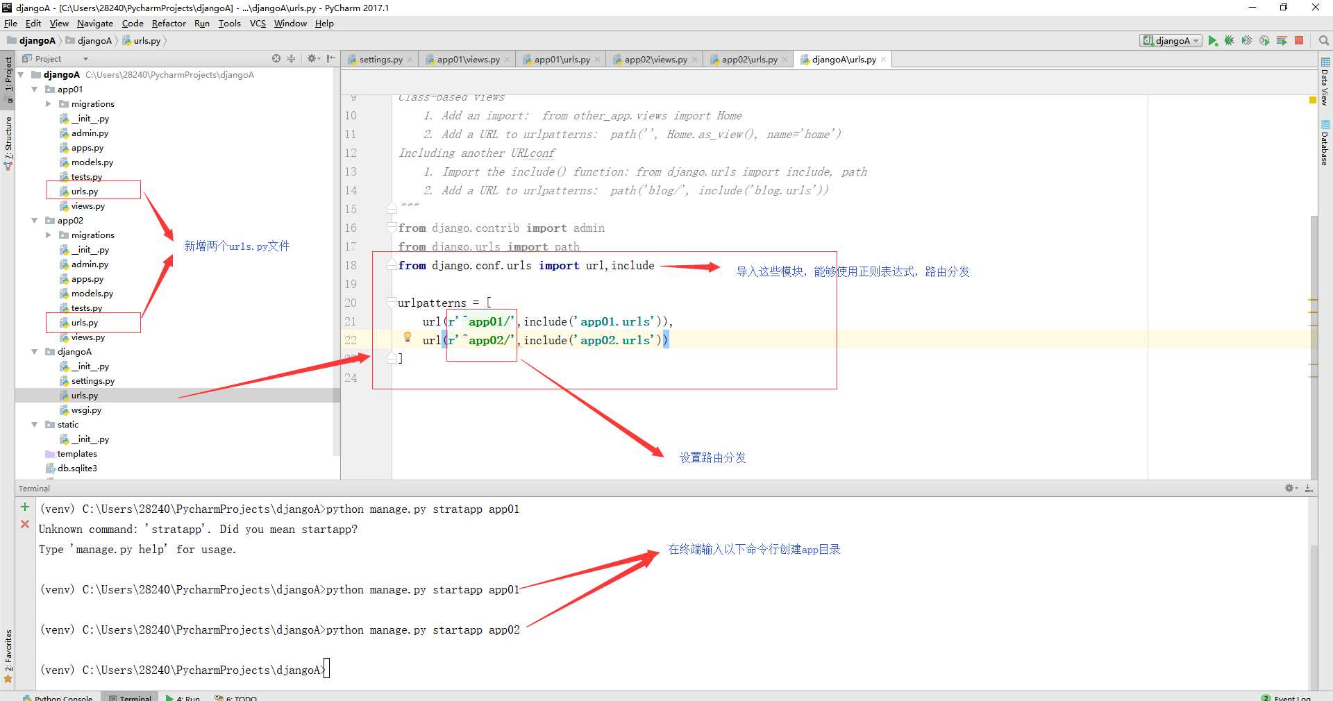Click urls.py in the breadcrumb bar
The width and height of the screenshot is (1333, 701).
point(142,41)
